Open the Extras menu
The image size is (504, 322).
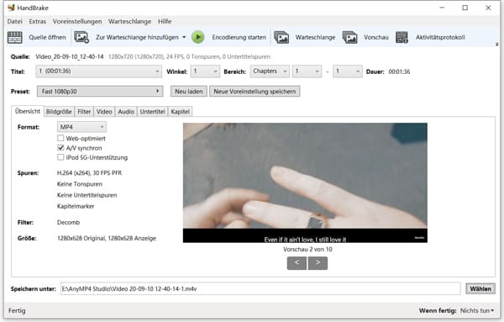click(x=37, y=22)
